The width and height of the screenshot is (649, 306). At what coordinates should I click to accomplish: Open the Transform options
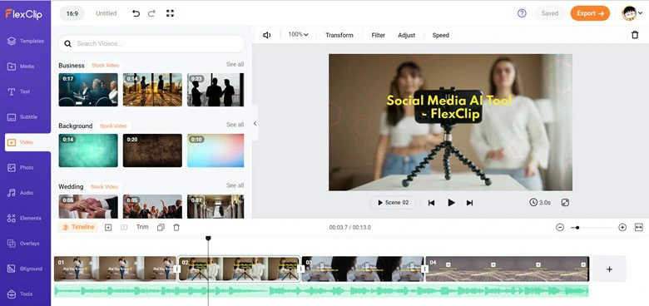point(339,35)
